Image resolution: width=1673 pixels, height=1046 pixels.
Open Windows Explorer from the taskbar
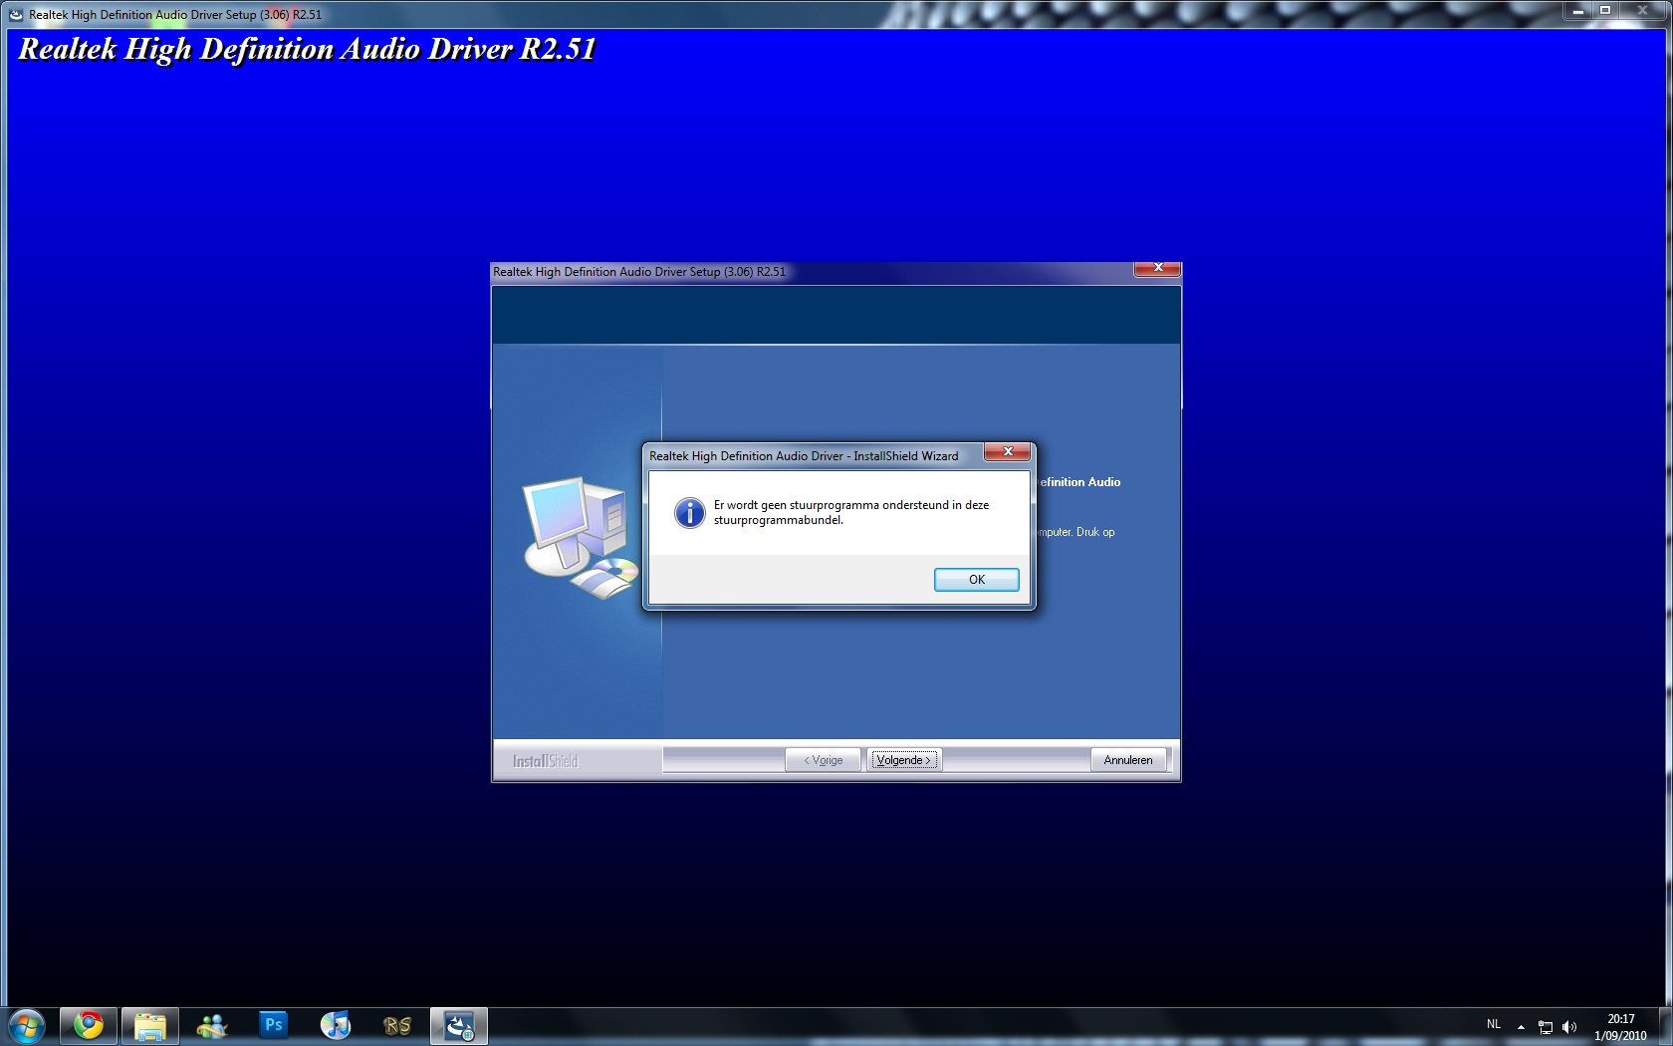click(x=150, y=1026)
